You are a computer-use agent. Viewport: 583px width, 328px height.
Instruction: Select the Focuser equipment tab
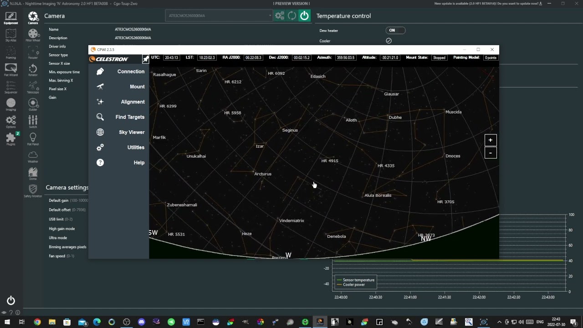[33, 53]
